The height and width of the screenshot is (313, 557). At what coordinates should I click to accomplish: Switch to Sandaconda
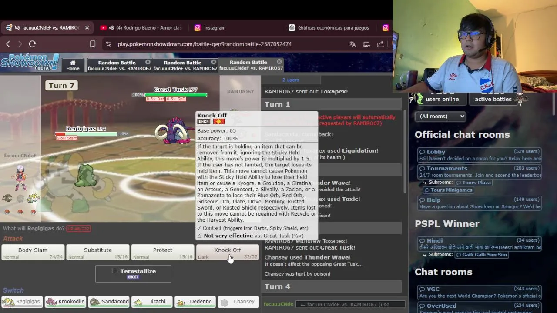click(x=109, y=302)
